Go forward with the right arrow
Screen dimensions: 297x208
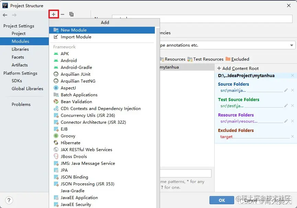[x=14, y=15]
